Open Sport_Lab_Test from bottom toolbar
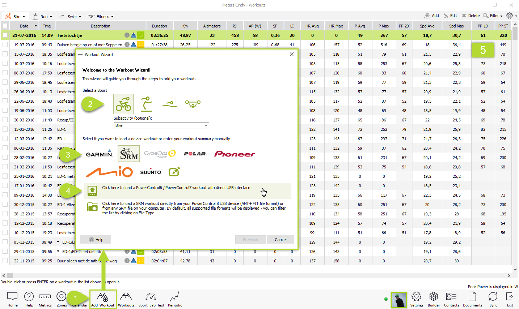 pyautogui.click(x=151, y=300)
